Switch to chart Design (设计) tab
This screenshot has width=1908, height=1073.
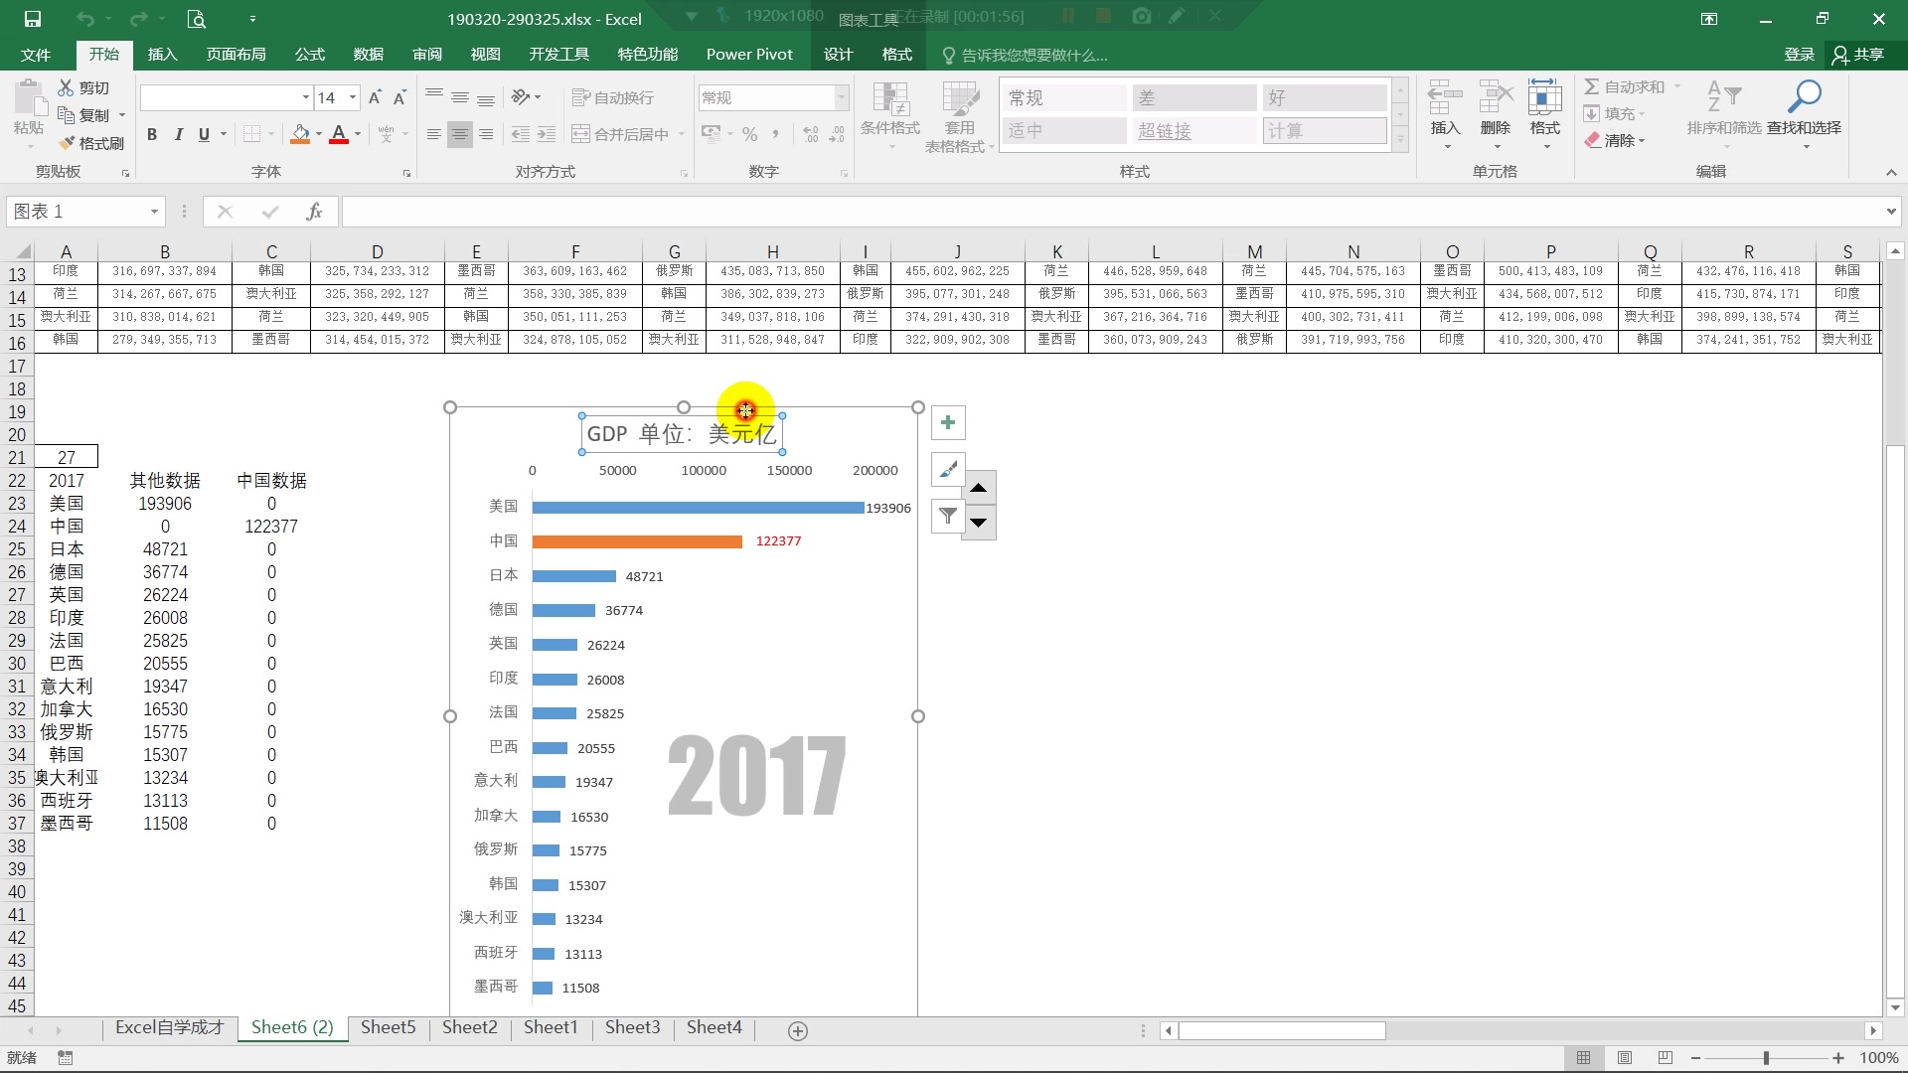[838, 55]
